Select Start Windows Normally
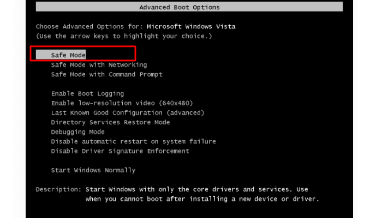This screenshot has height=218, width=382. pos(93,170)
